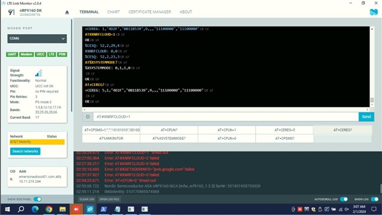The width and height of the screenshot is (382, 215).
Task: Open the COM6 modem port dropdown
Action: click(37, 38)
